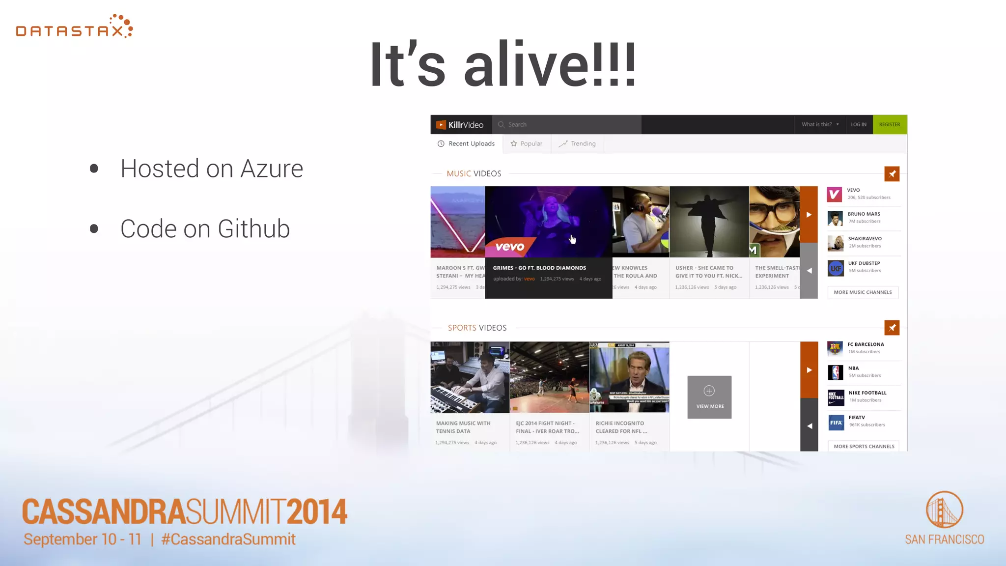Switch to Recent Uploads tab

tap(466, 144)
